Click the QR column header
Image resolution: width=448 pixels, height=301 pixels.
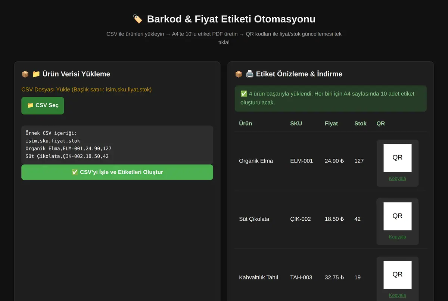380,123
